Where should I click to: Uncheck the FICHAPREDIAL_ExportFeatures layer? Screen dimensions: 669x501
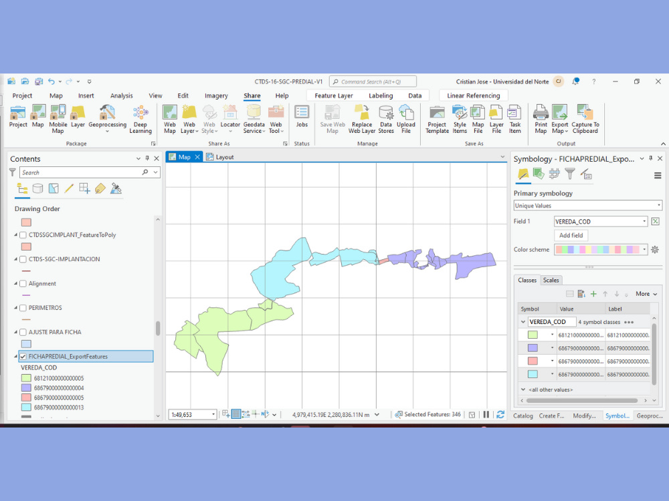(23, 357)
